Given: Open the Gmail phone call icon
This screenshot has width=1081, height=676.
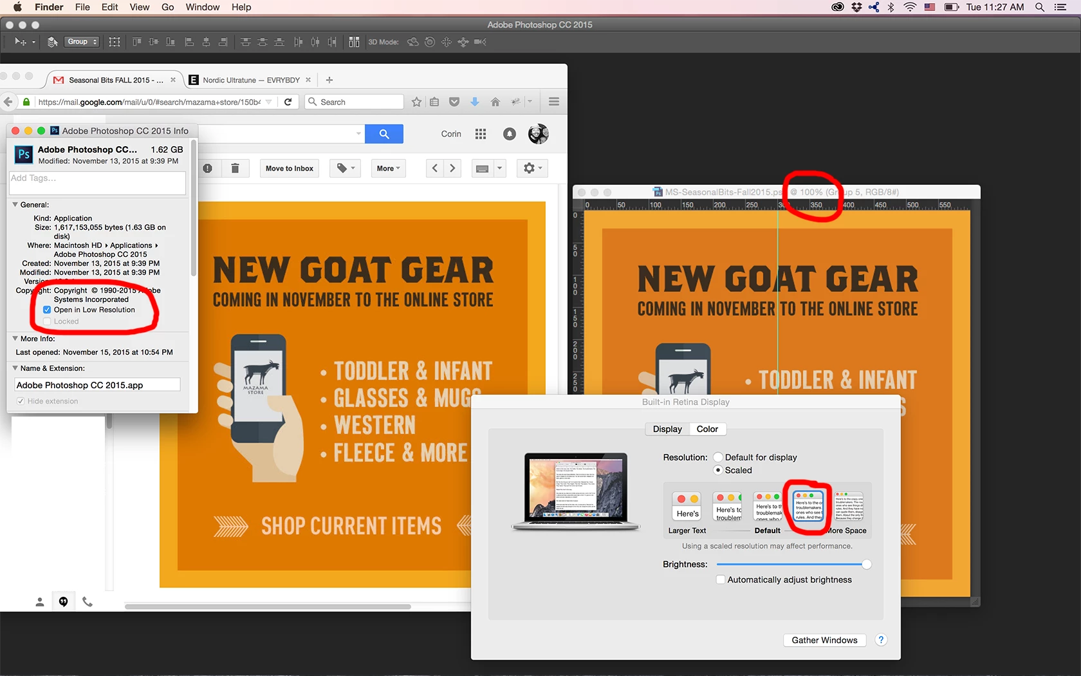Looking at the screenshot, I should coord(88,602).
